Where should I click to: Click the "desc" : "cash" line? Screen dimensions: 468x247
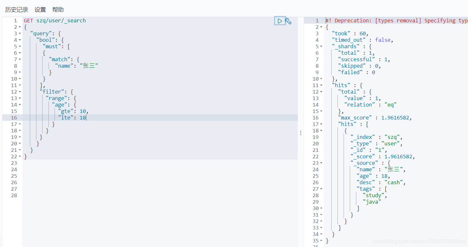point(381,182)
